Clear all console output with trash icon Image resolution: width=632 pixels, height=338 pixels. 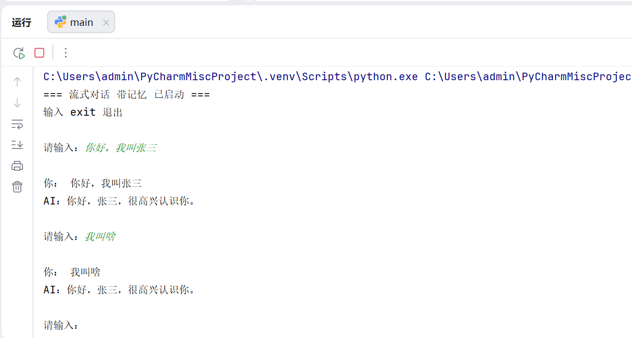click(17, 187)
